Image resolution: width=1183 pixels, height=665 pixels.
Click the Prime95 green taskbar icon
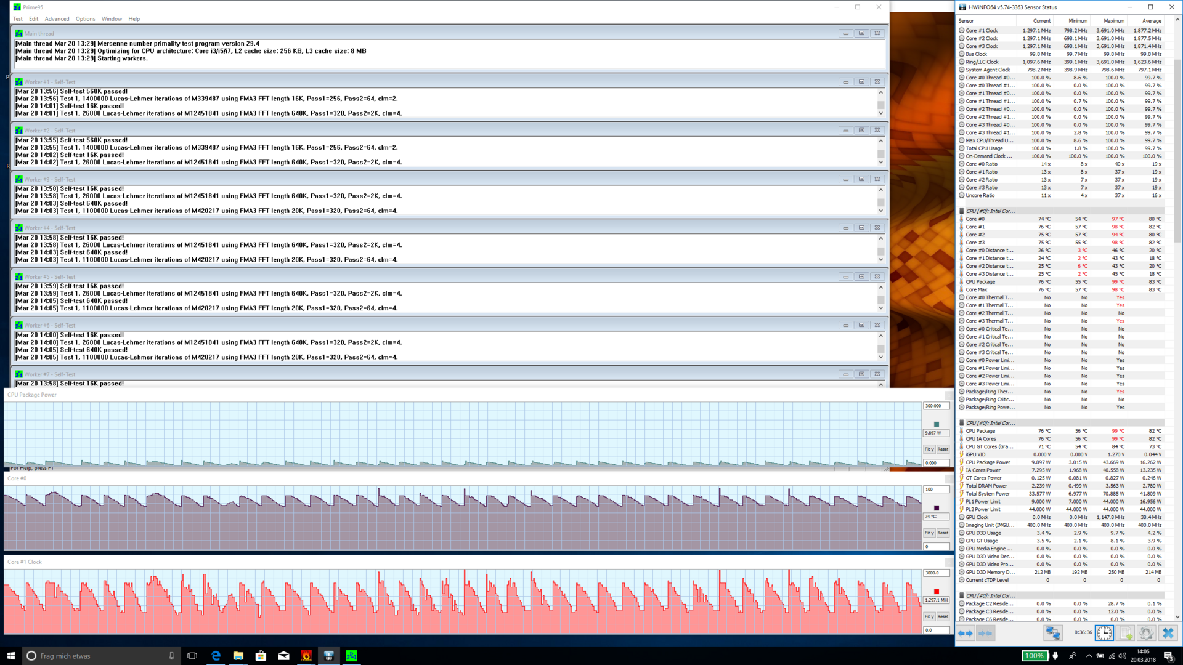[x=351, y=656]
